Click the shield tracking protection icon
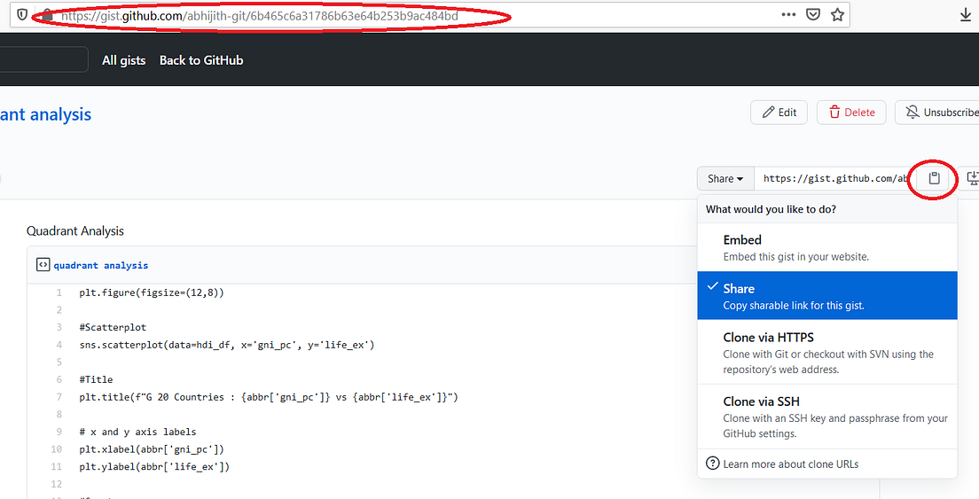The image size is (979, 499). 22,15
